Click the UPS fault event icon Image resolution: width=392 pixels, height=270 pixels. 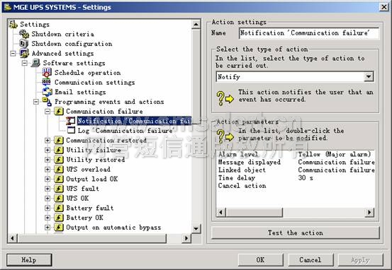[x=59, y=189]
